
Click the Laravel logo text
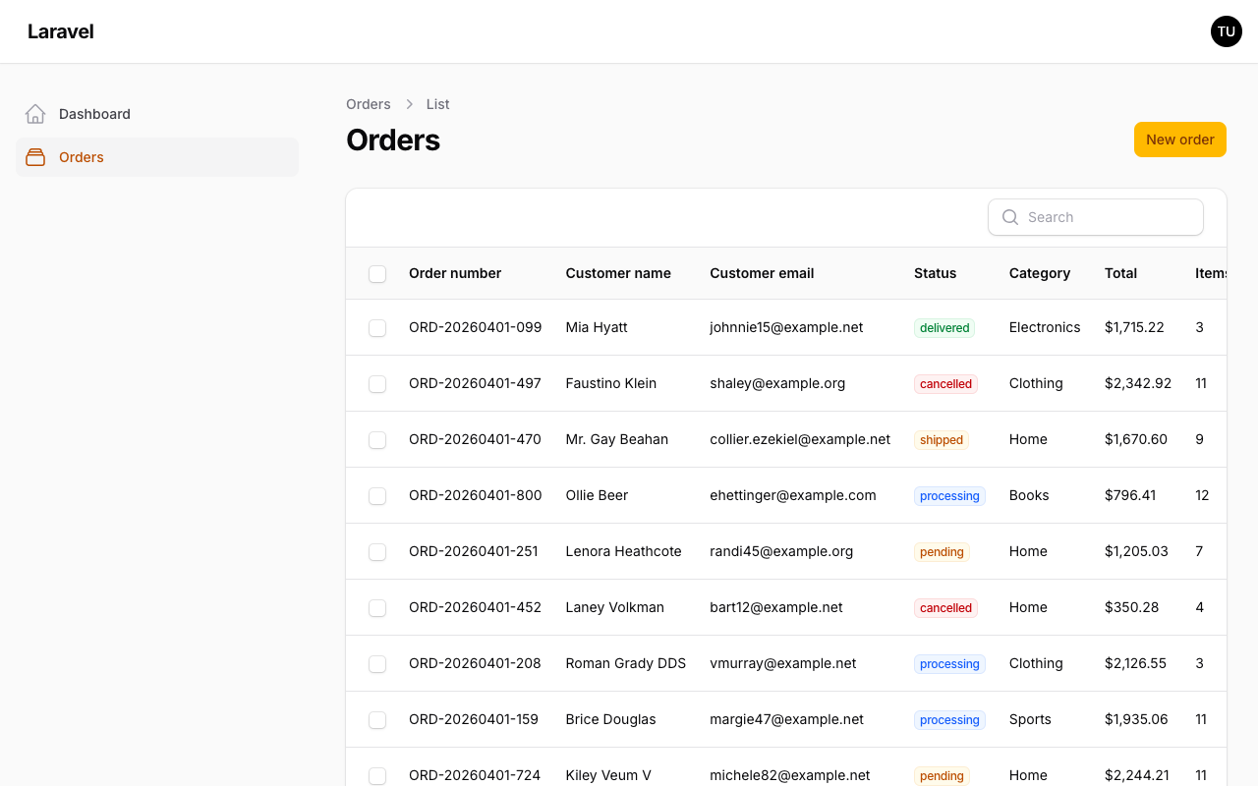[x=61, y=31]
